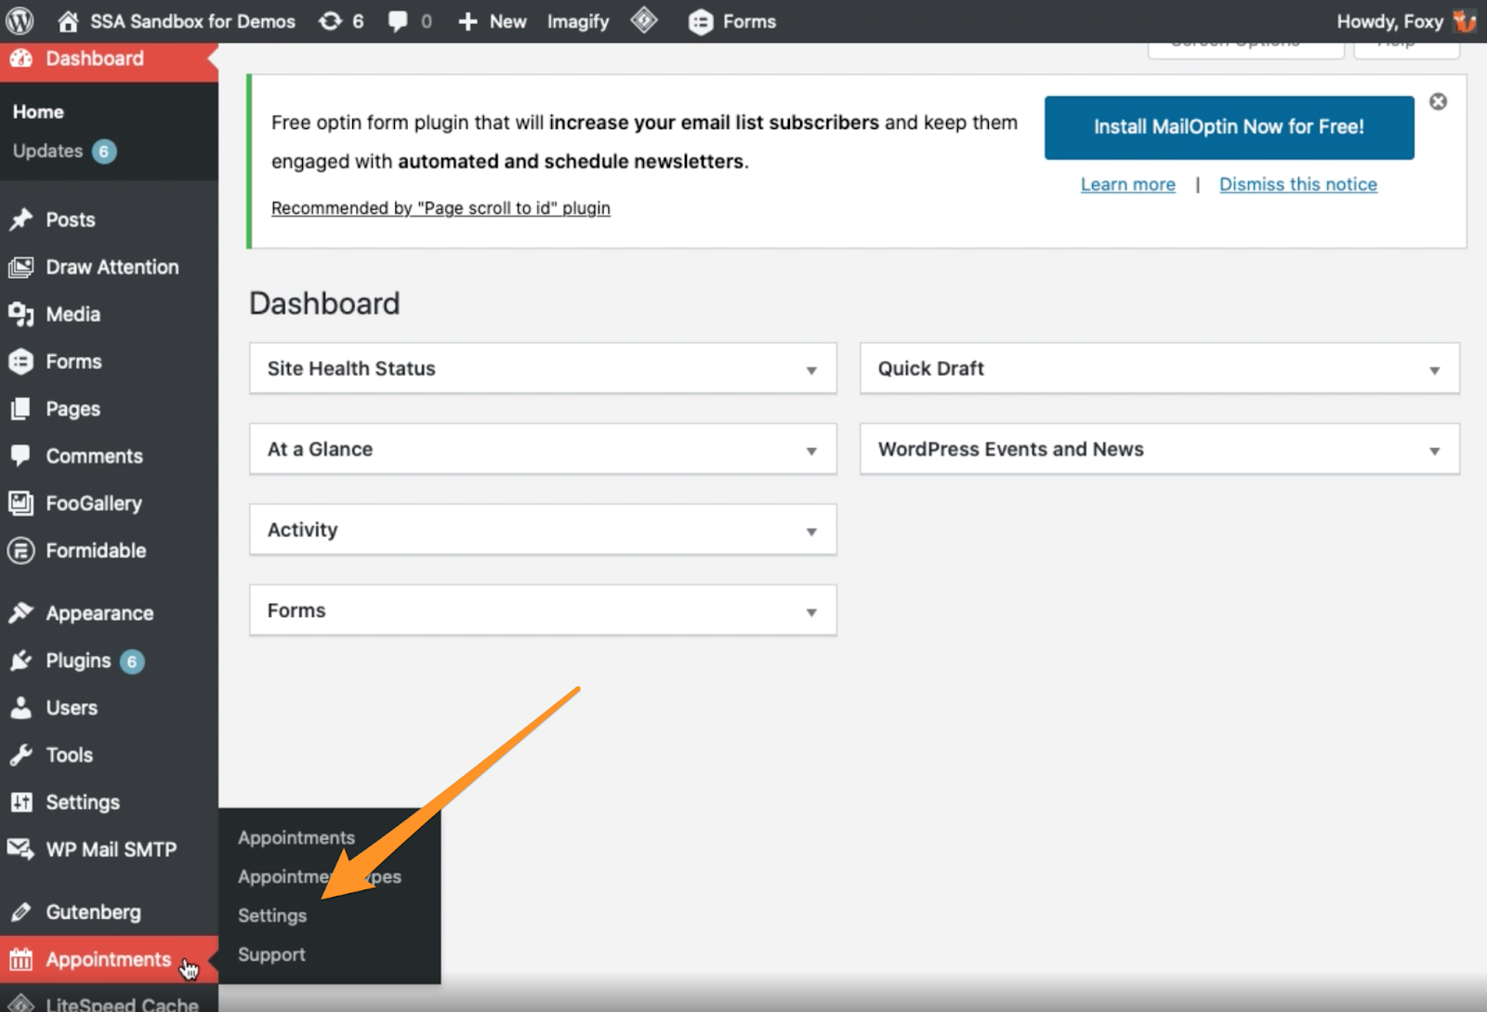Open Dashboard menu item in sidebar

click(x=109, y=59)
